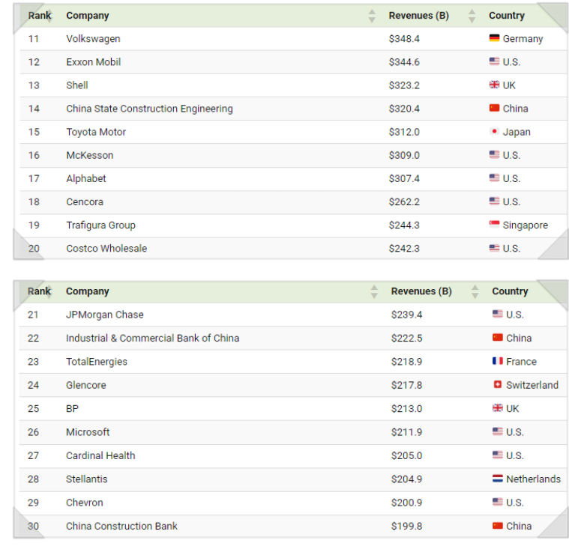The width and height of the screenshot is (569, 546).
Task: Select the Costco Wholesale company name
Action: pos(106,249)
